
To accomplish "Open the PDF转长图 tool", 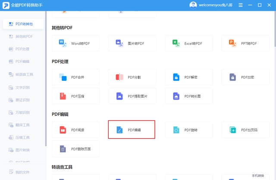I will 189,96.
